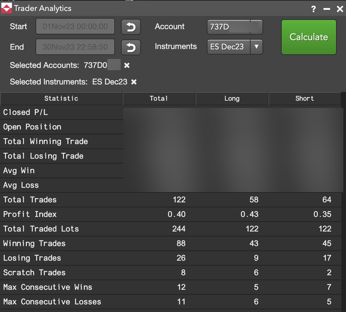Screen dimensions: 346x312
Task: Open help with the question mark icon
Action: click(313, 9)
